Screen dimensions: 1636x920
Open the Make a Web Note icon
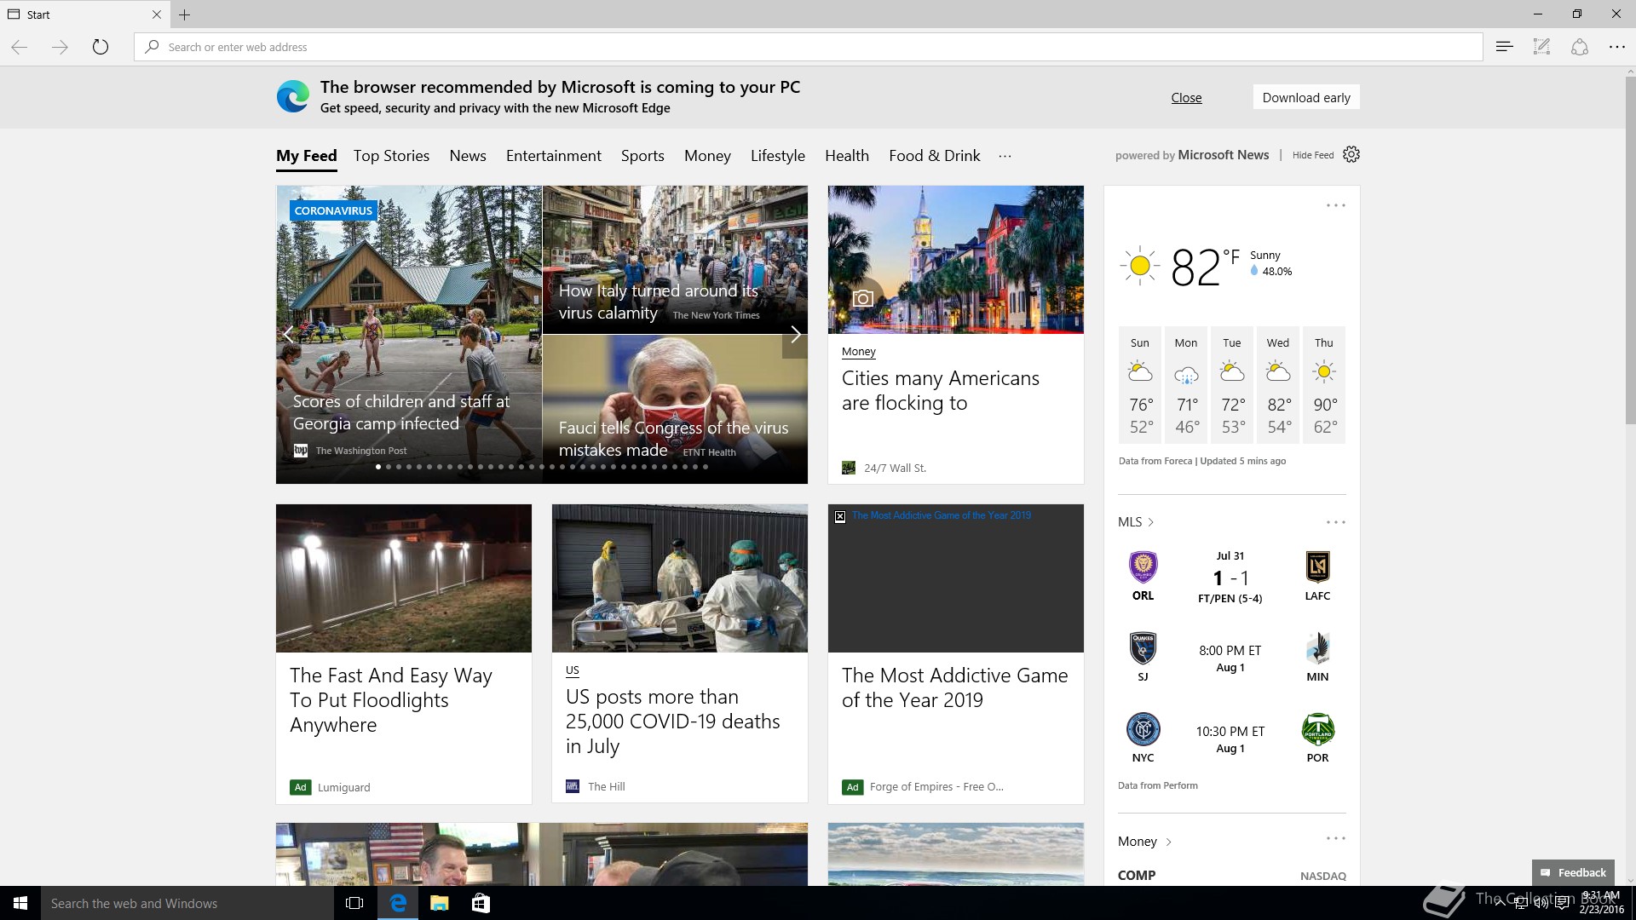(x=1541, y=47)
